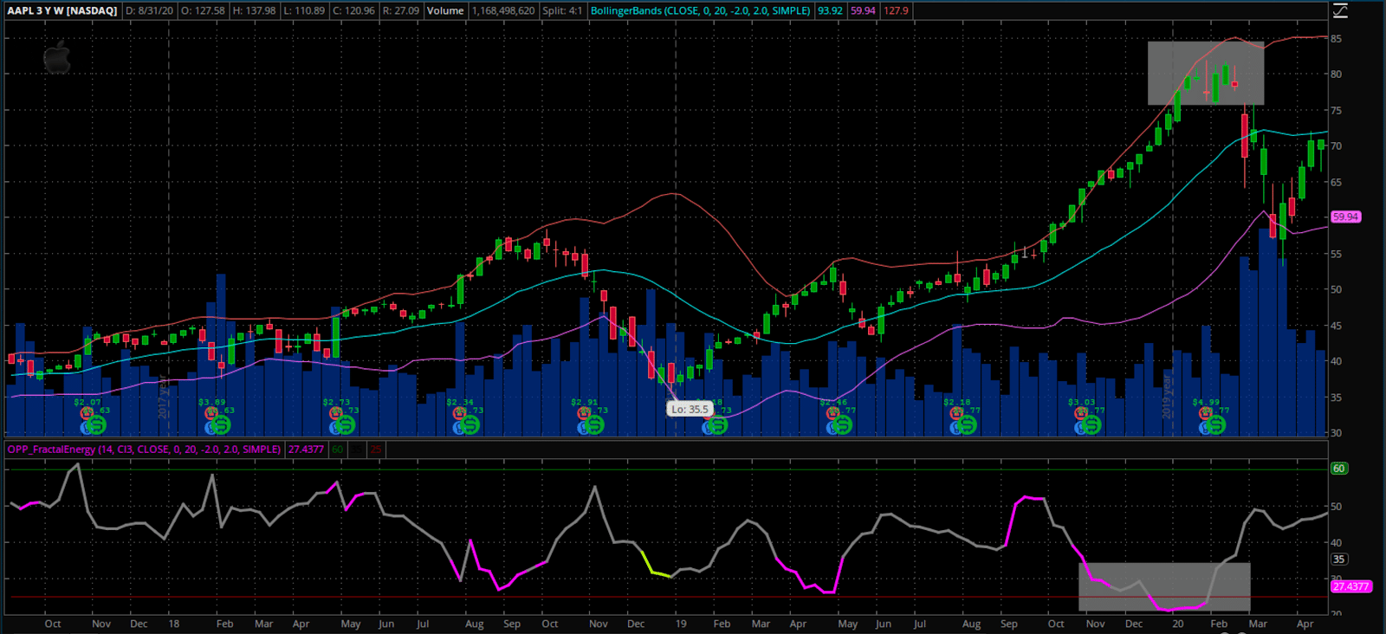Click the Bollinger value 93.92 in header

830,10
